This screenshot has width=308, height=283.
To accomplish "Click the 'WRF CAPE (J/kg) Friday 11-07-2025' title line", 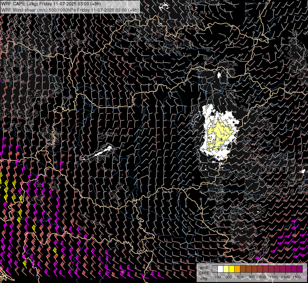I will coord(51,4).
